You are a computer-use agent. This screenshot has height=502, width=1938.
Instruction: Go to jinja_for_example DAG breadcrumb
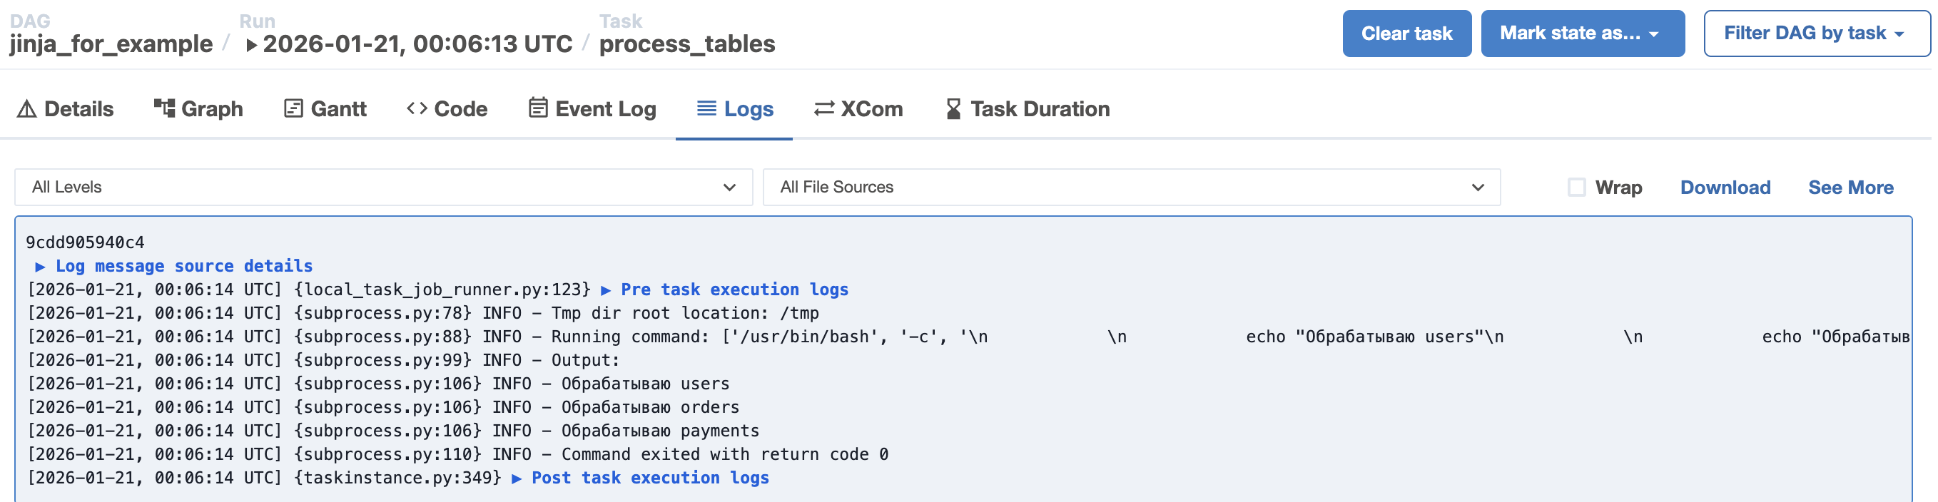coord(111,43)
